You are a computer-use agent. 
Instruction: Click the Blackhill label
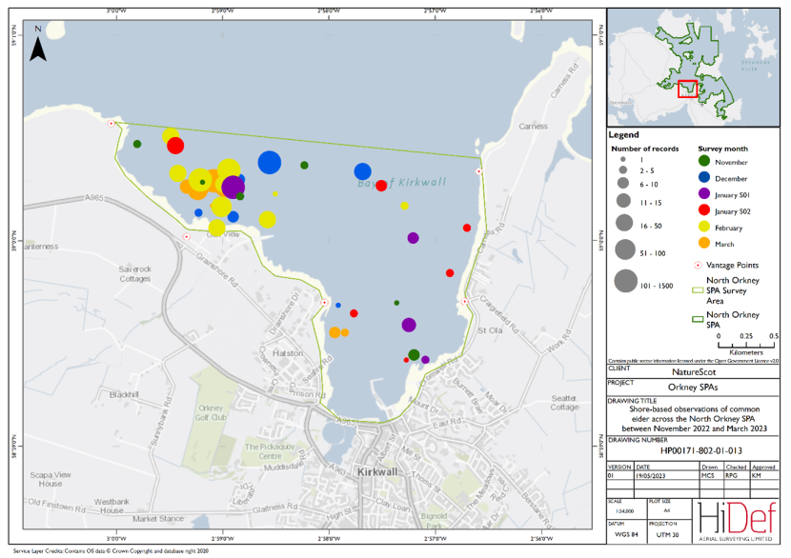coord(124,394)
